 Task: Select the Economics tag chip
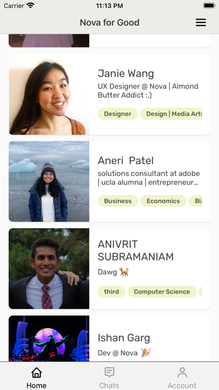coord(163,201)
